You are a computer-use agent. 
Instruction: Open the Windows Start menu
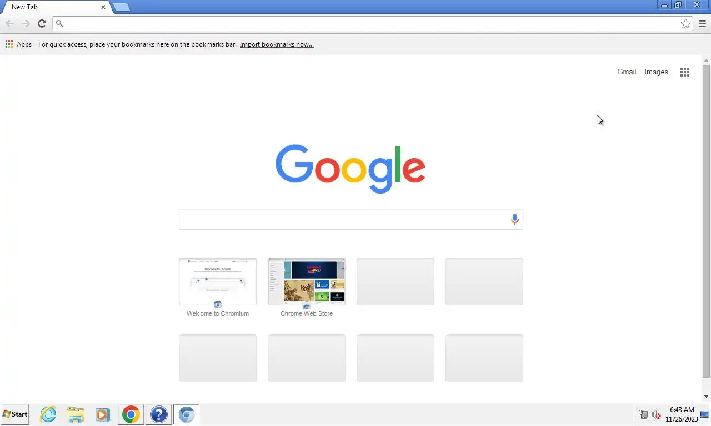15,414
